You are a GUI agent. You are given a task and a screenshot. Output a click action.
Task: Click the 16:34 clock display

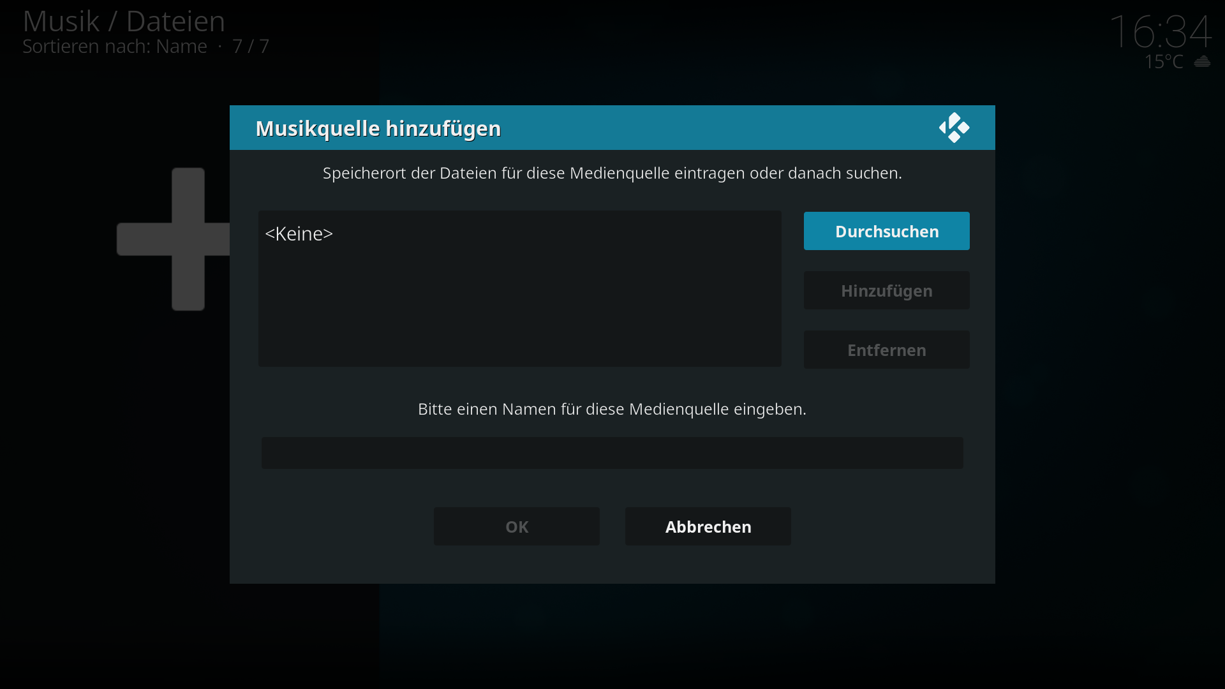[x=1160, y=31]
